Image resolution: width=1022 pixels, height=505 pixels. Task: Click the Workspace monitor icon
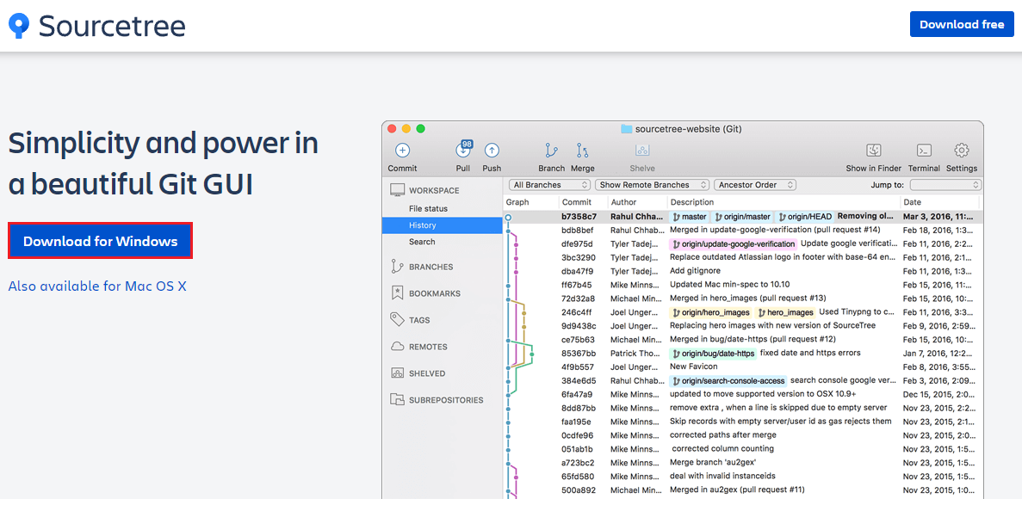pos(397,190)
